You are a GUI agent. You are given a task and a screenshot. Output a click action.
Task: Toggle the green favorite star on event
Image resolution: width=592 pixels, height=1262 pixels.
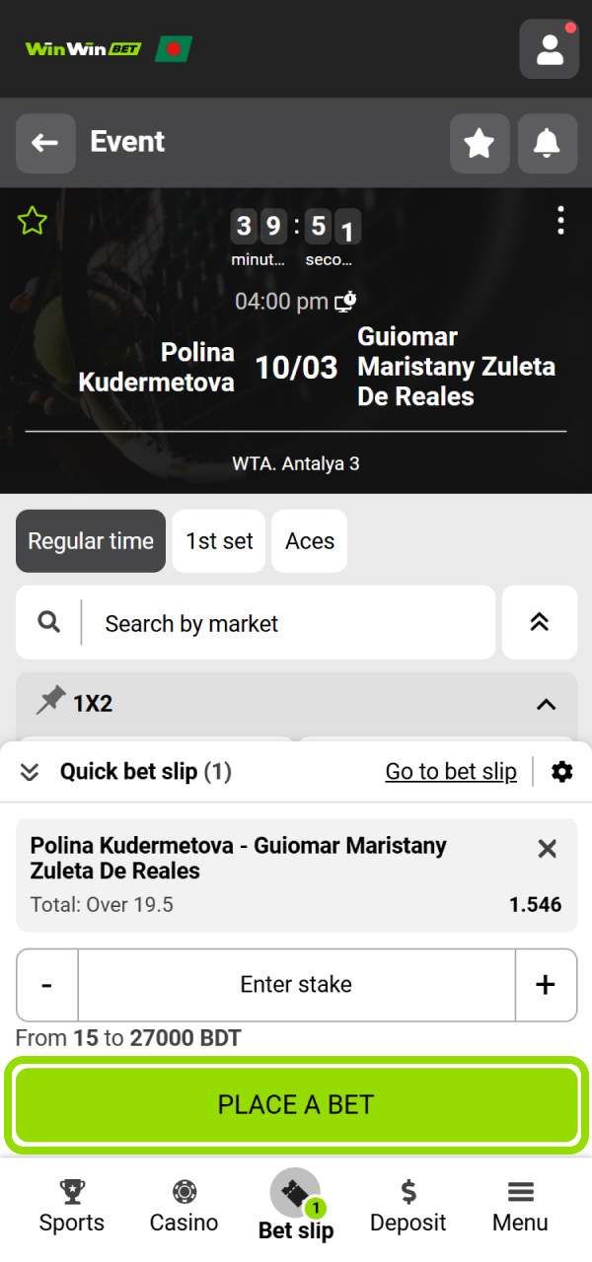click(x=32, y=221)
